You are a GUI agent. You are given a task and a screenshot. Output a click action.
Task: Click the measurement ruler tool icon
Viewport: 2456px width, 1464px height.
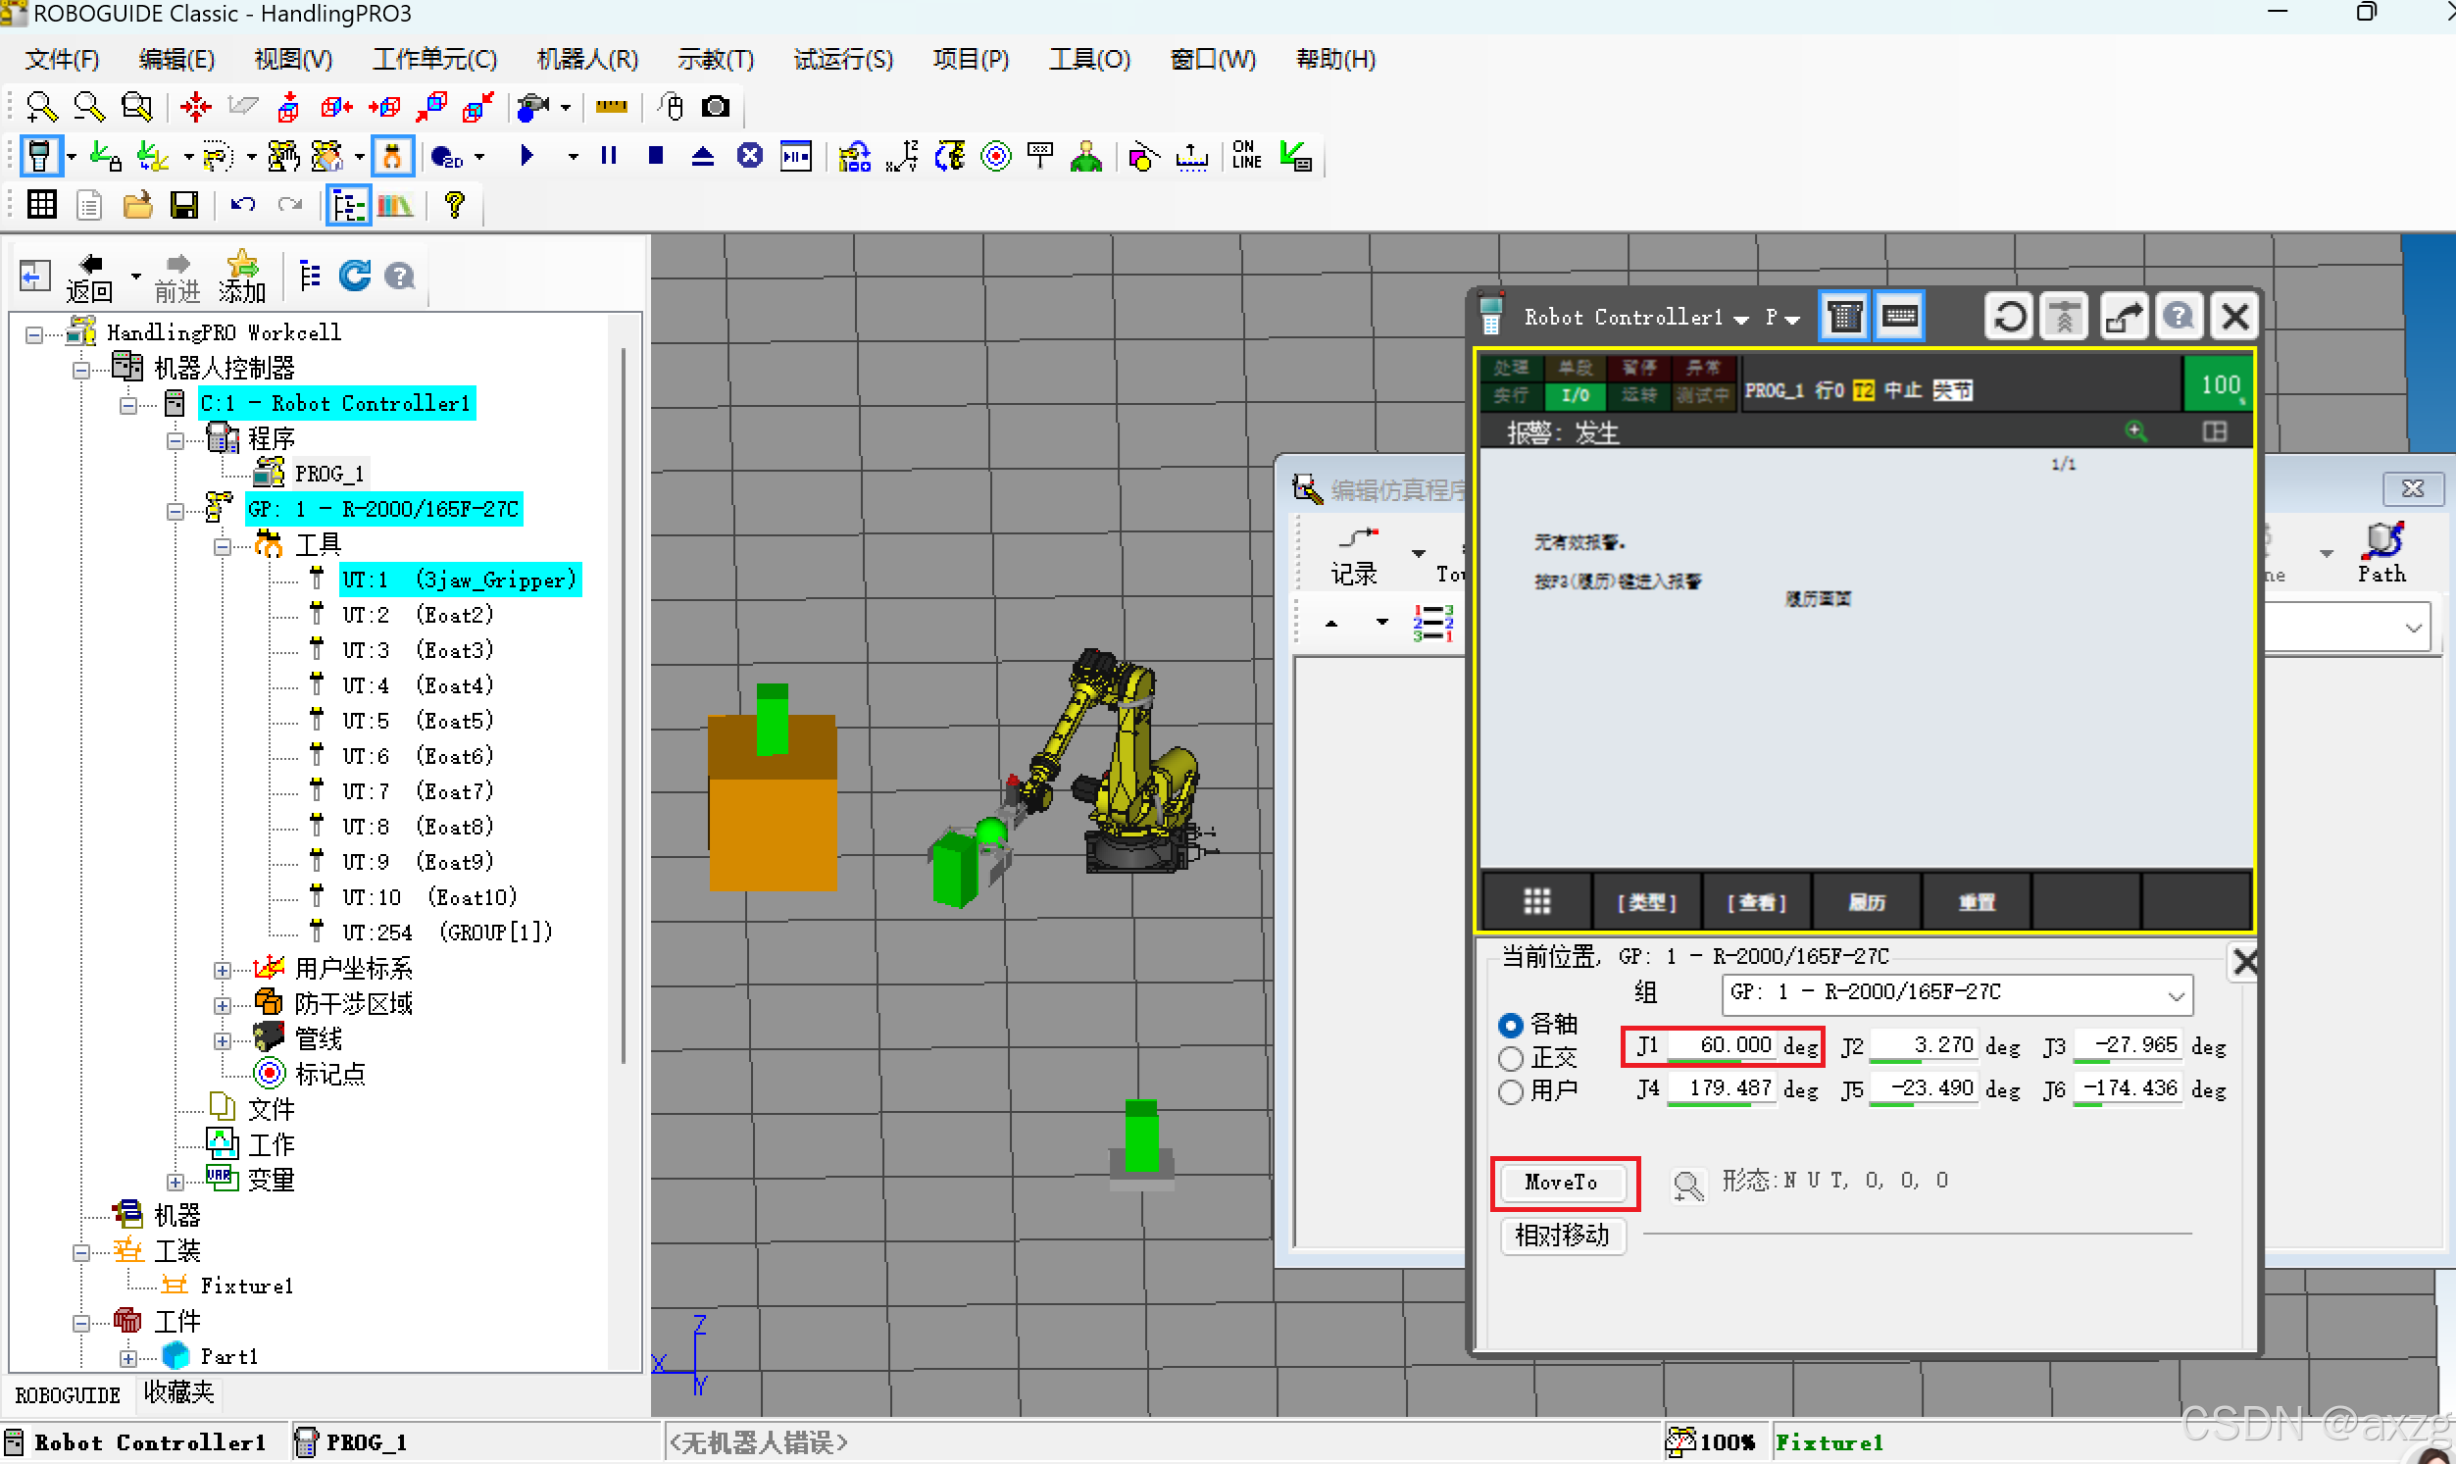pos(611,107)
